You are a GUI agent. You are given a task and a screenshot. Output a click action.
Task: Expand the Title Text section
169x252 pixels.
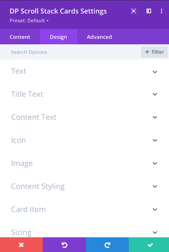pos(84,94)
